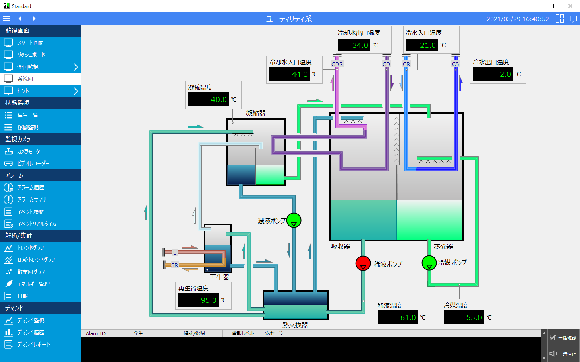580x362 pixels.
Task: Open ダッシュボード in the sidebar
Action: [40, 55]
